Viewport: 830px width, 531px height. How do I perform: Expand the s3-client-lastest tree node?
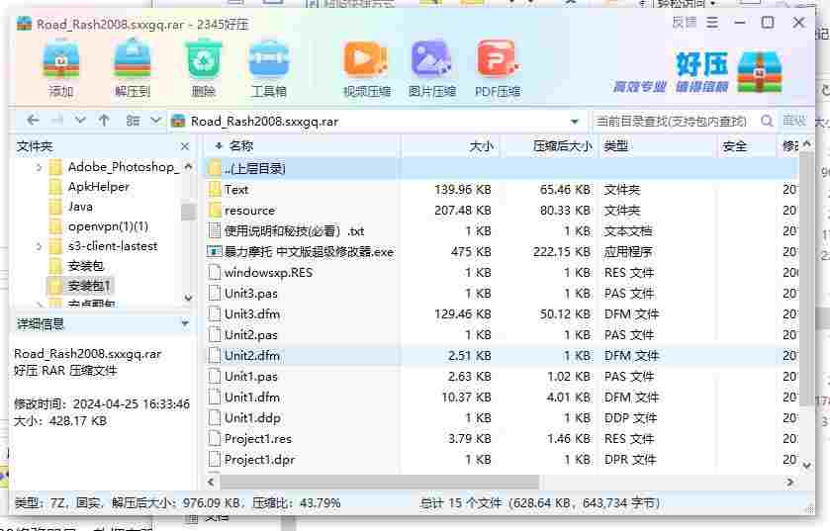click(39, 246)
